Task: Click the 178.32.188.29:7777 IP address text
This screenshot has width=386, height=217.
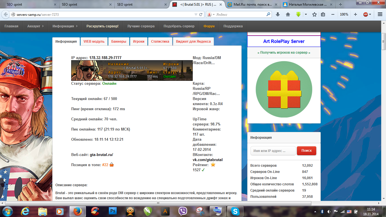Action: pyautogui.click(x=105, y=58)
